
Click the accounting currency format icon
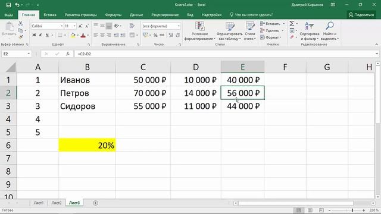coord(145,35)
